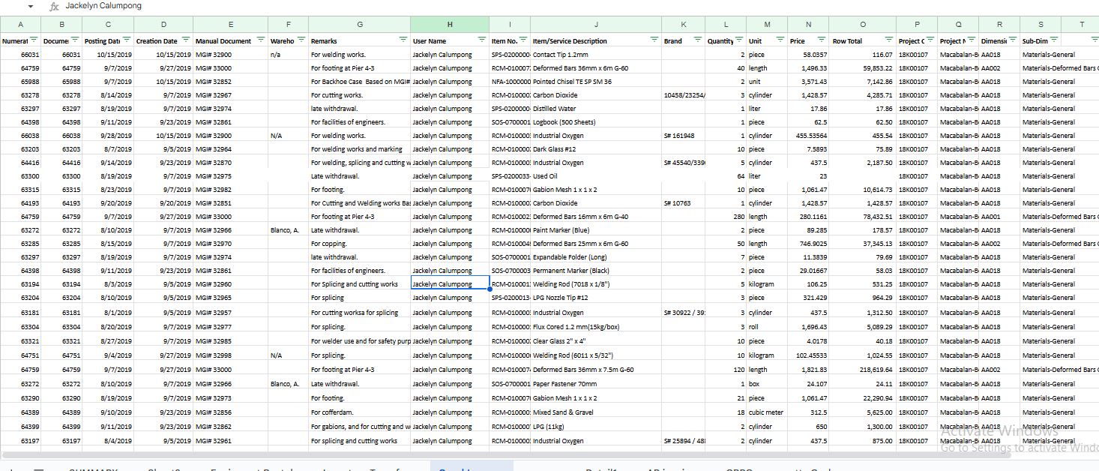Select quantity cell showing 280
The image size is (1099, 471).
point(726,217)
